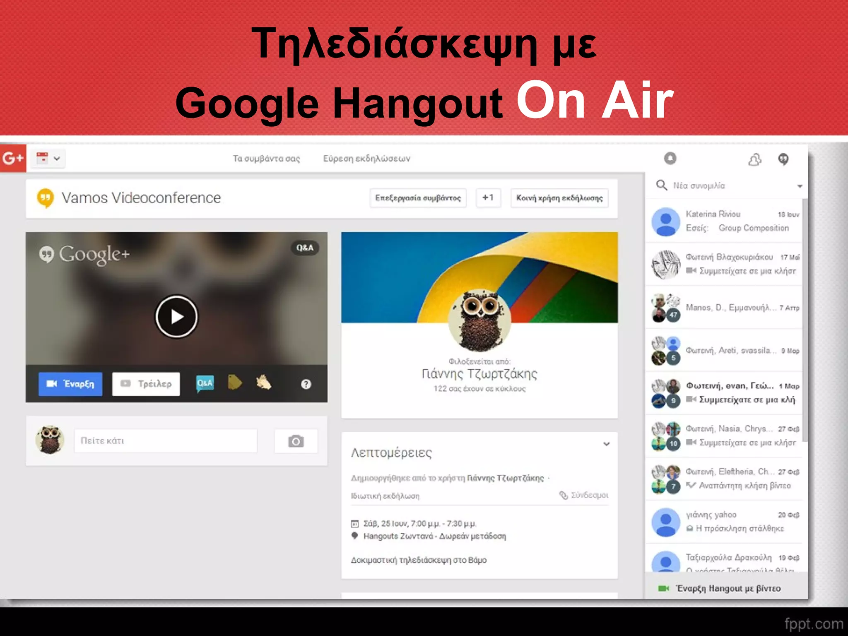Collapse the 'Λεπτομέρειες' details chevron
The height and width of the screenshot is (636, 848).
[x=607, y=444]
